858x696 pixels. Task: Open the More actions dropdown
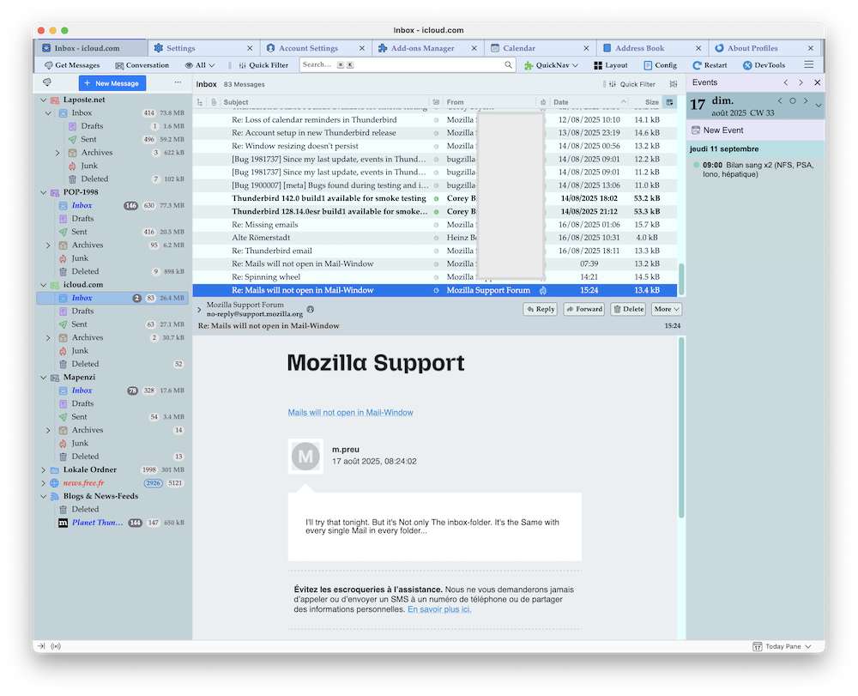[667, 309]
